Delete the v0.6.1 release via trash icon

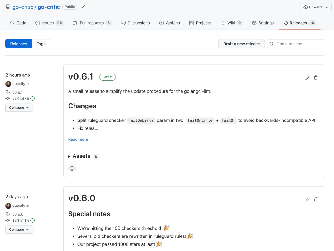point(316,78)
